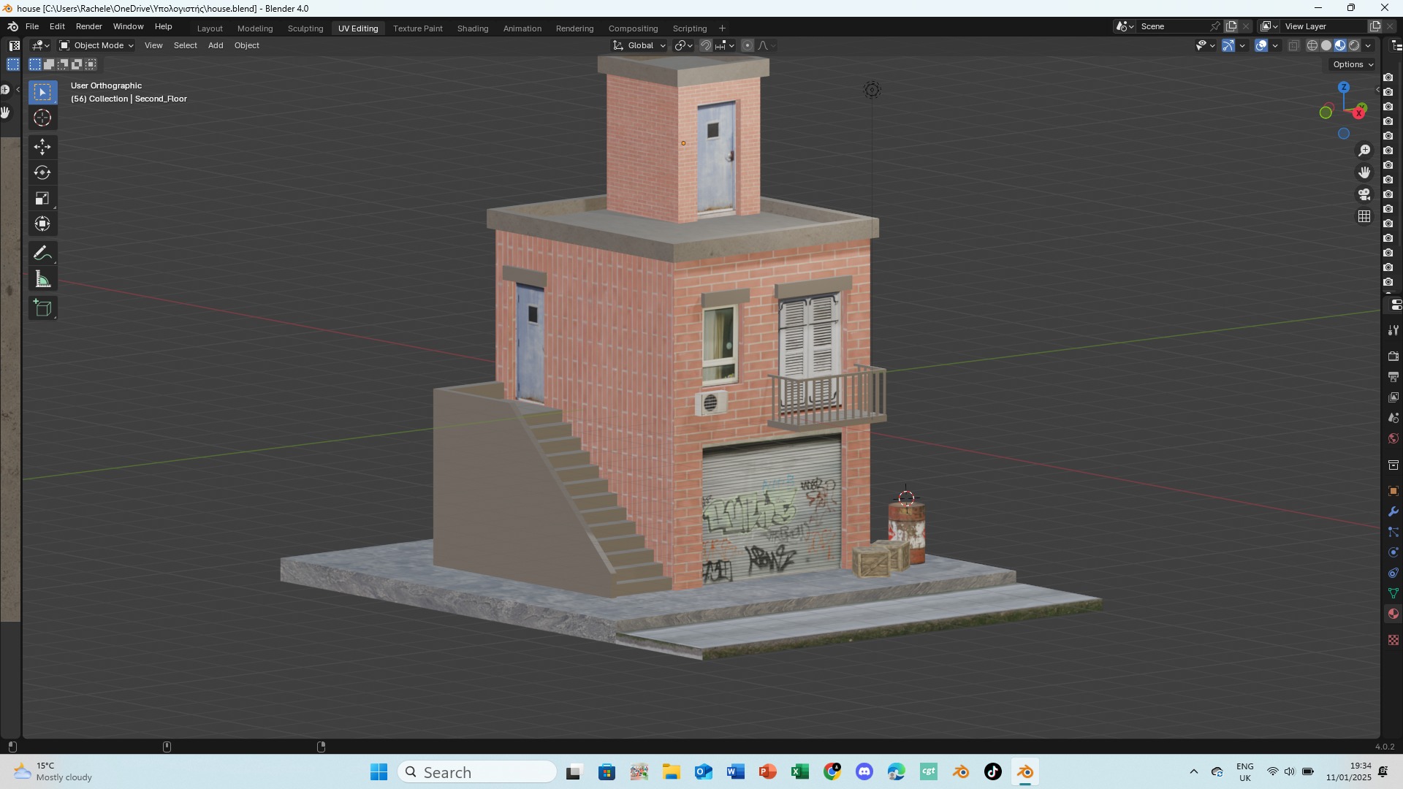The height and width of the screenshot is (789, 1403).
Task: Open File Explorer from the taskbar
Action: [671, 772]
